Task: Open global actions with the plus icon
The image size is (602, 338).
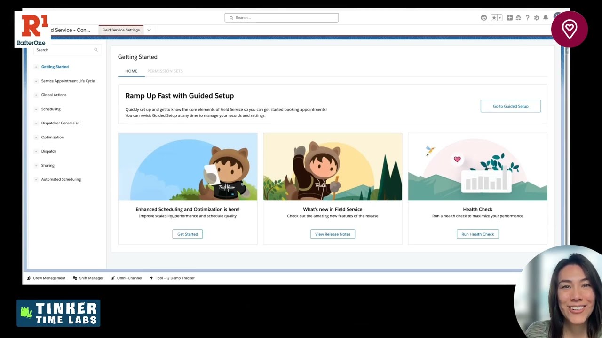Action: pos(510,17)
